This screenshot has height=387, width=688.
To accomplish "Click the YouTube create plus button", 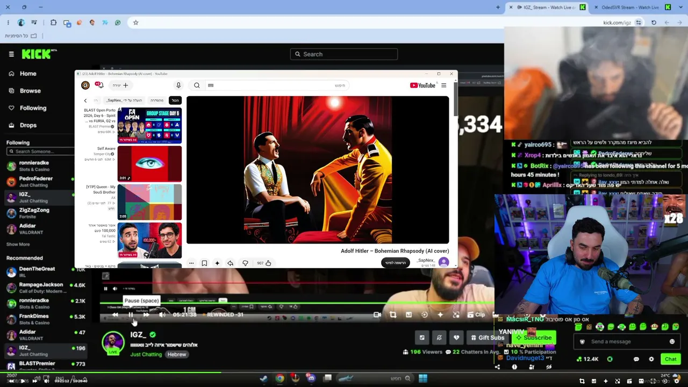I will pyautogui.click(x=120, y=85).
